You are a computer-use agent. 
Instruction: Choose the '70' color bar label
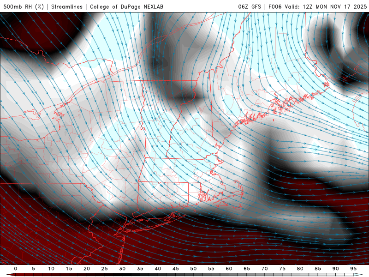point(264,269)
